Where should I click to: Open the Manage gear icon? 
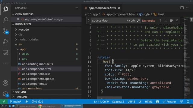click(5, 94)
